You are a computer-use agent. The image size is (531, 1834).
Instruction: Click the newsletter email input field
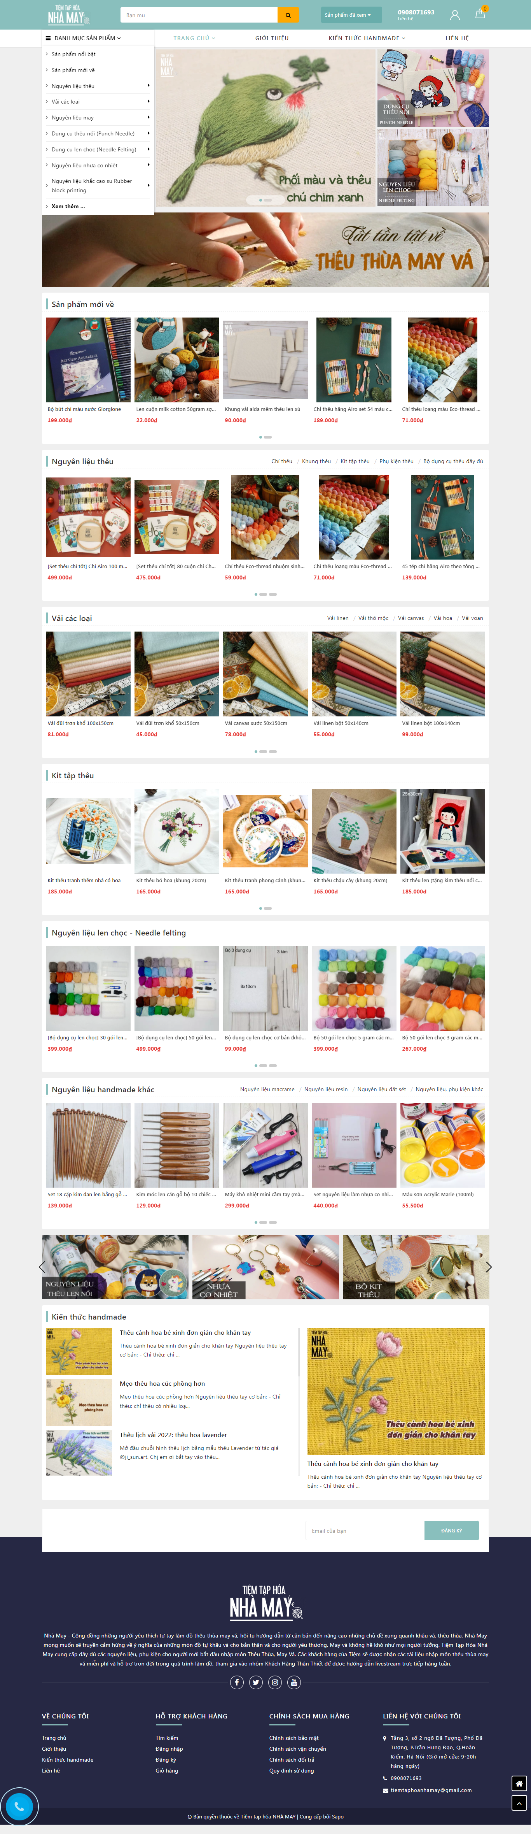(x=365, y=1531)
